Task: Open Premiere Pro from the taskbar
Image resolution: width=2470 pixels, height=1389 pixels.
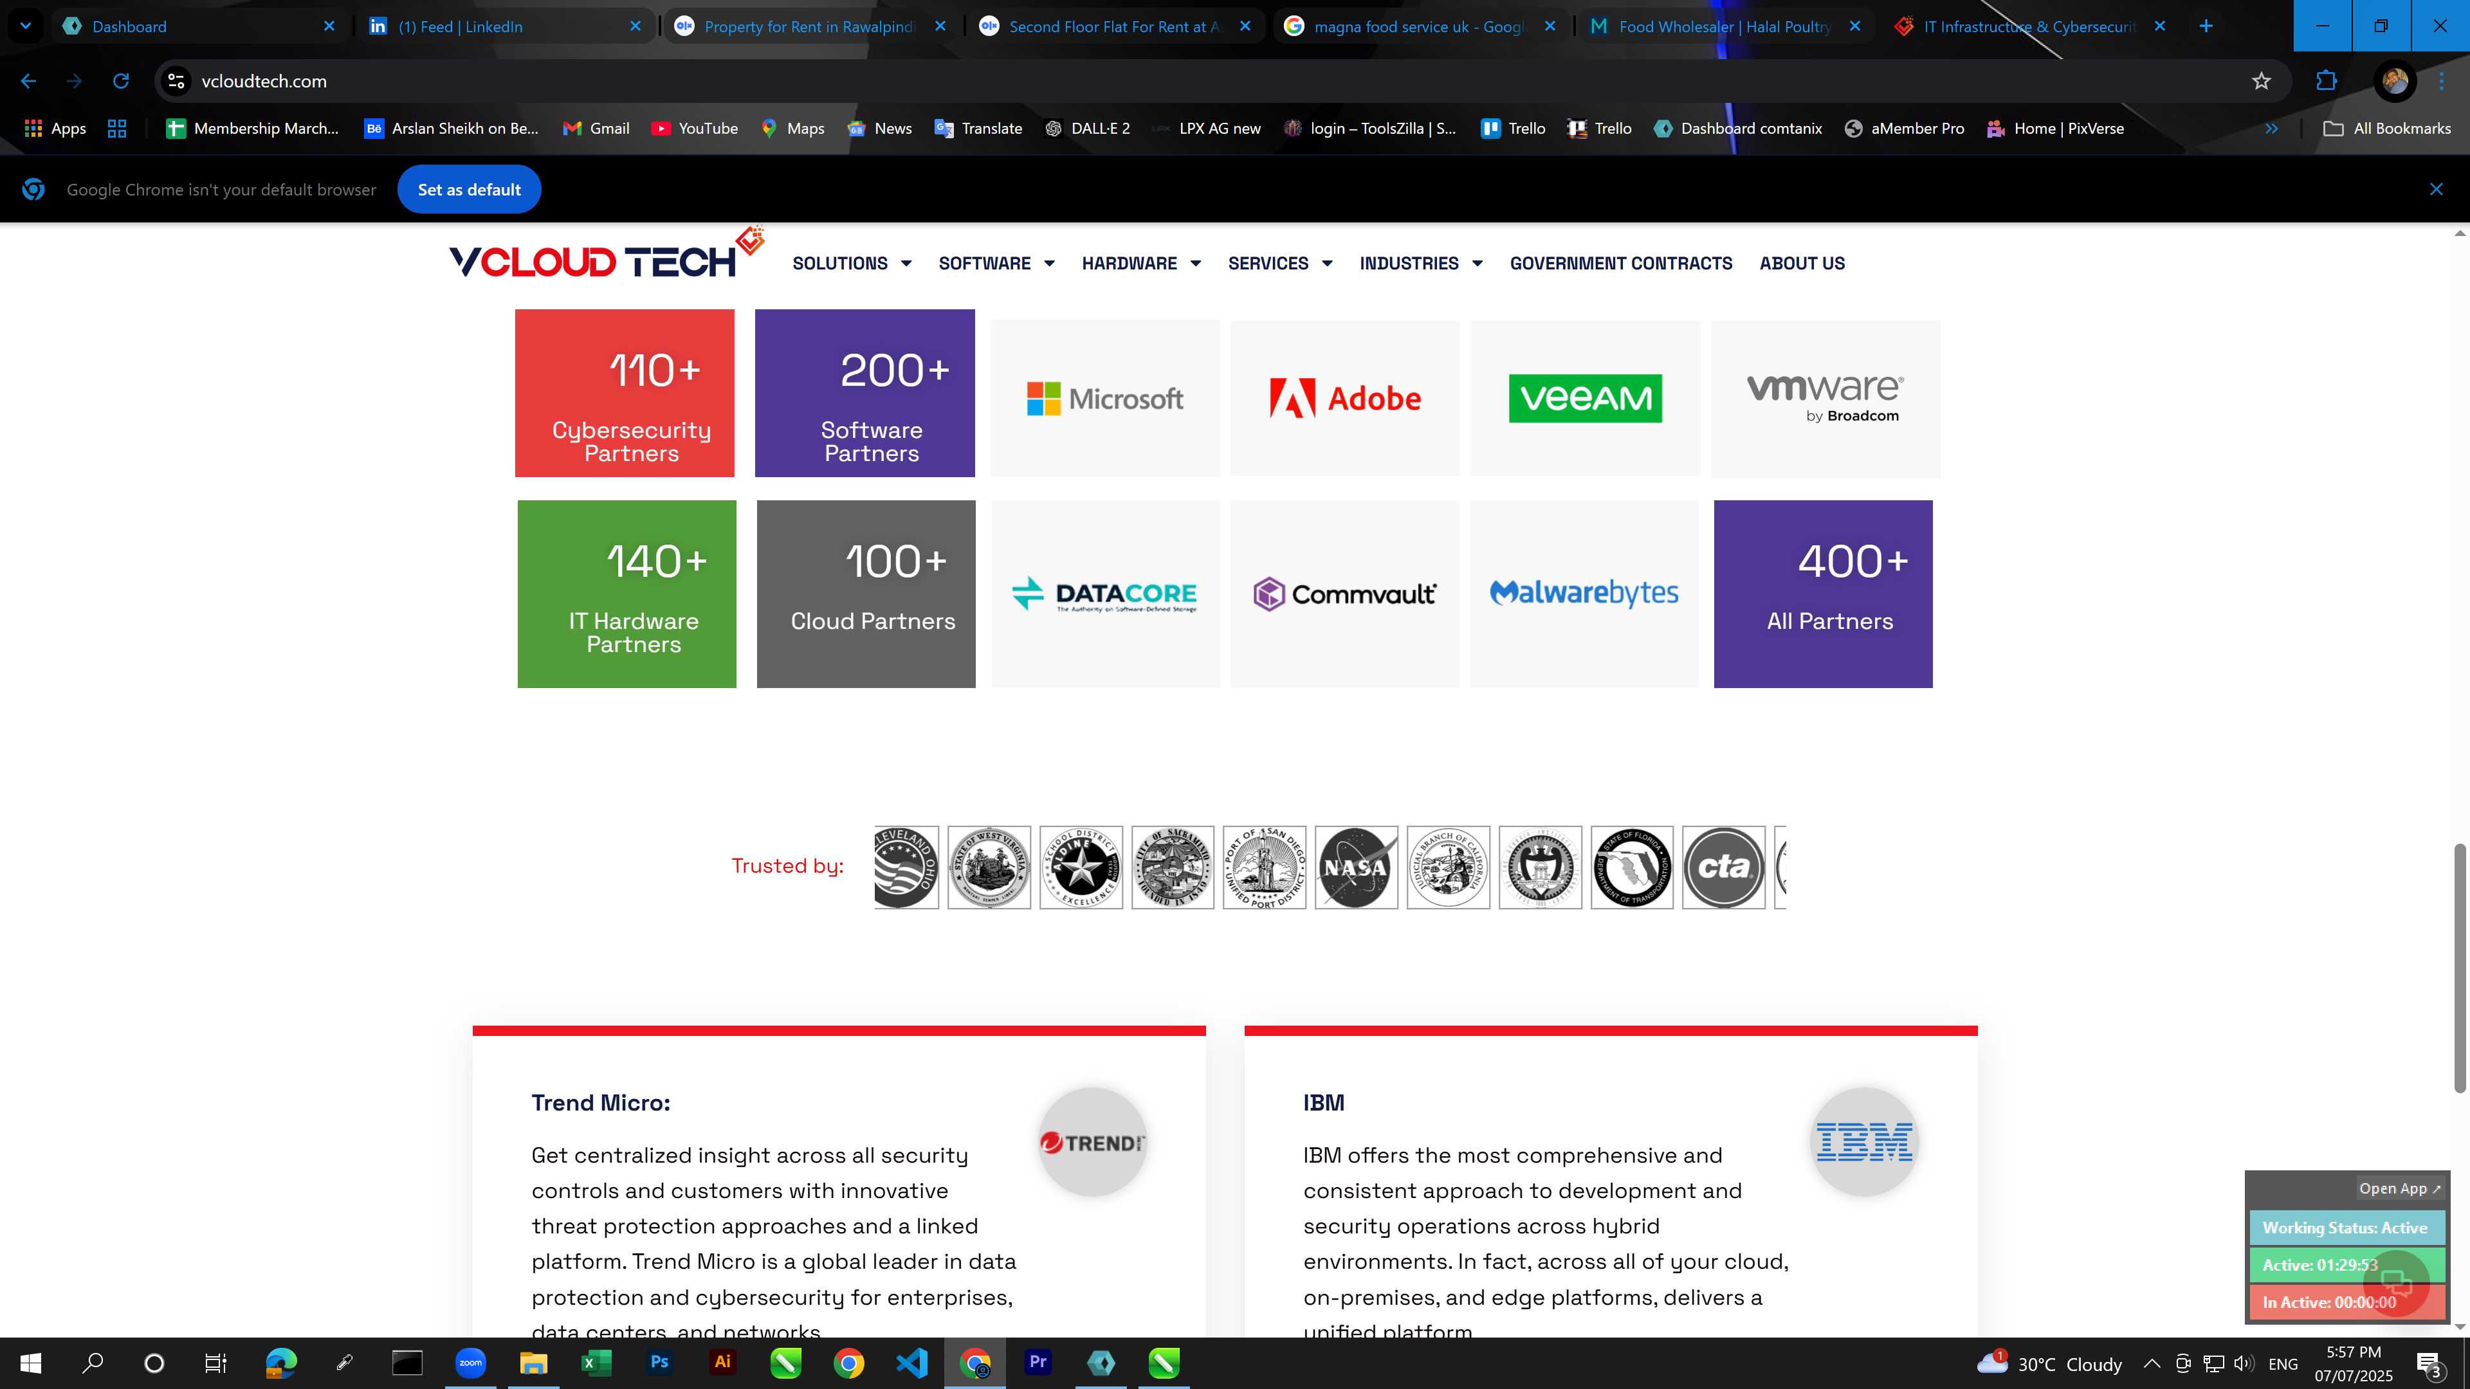Action: 1038,1362
